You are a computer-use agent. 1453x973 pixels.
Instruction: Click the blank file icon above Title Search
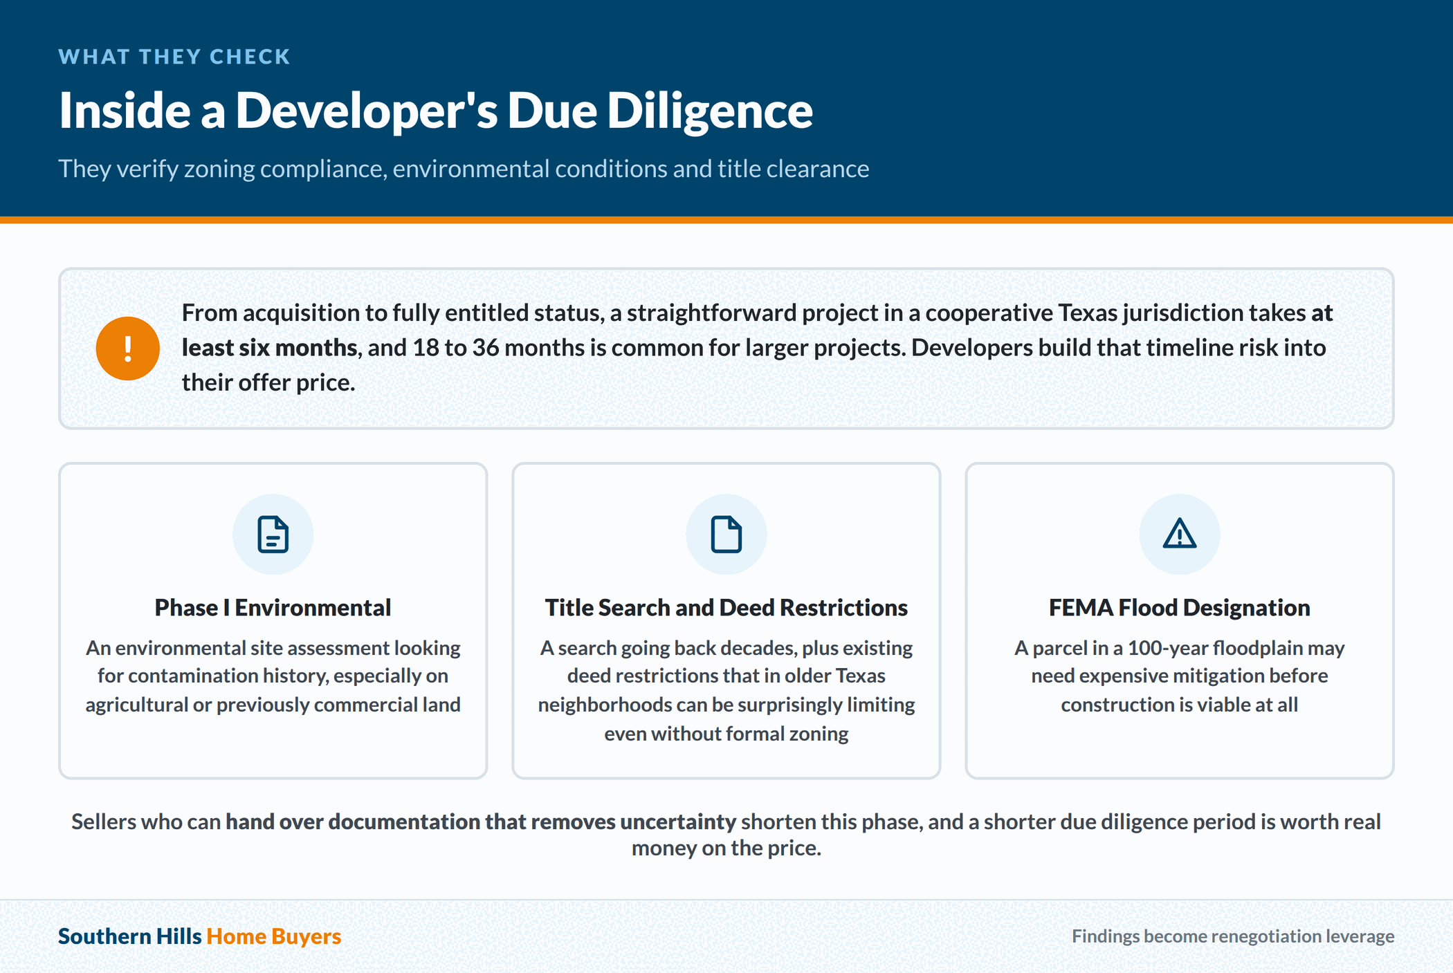(x=726, y=534)
